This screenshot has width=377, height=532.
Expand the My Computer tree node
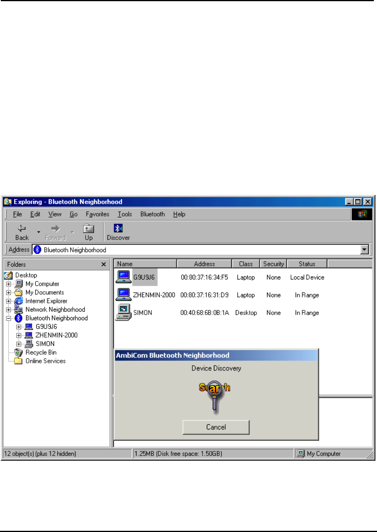coord(9,284)
